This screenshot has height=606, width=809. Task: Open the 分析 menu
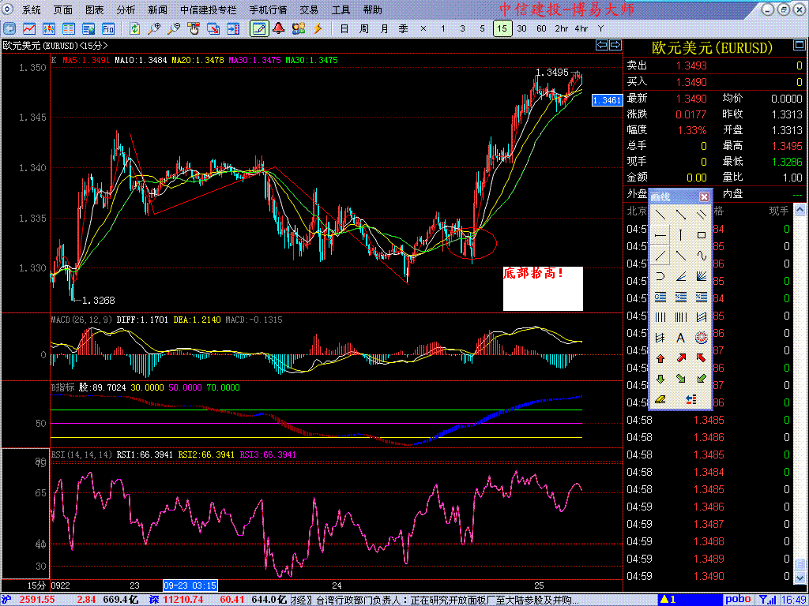click(x=126, y=10)
